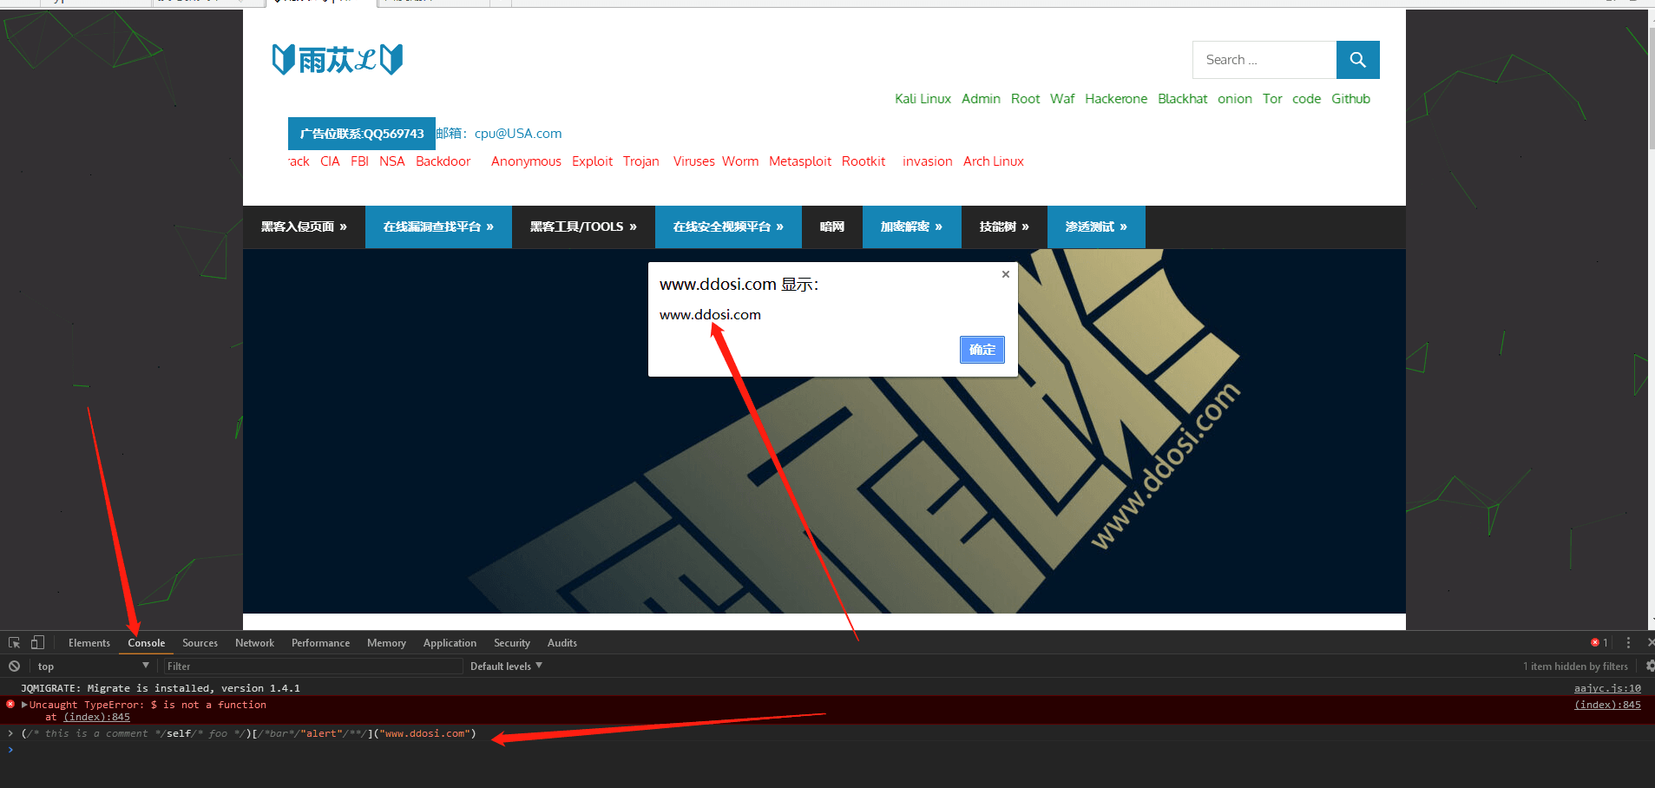Open the NSA tag link

pyautogui.click(x=391, y=161)
